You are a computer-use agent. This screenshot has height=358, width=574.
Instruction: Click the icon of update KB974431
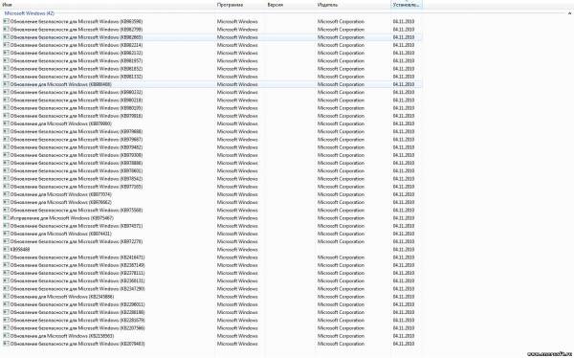click(x=6, y=234)
